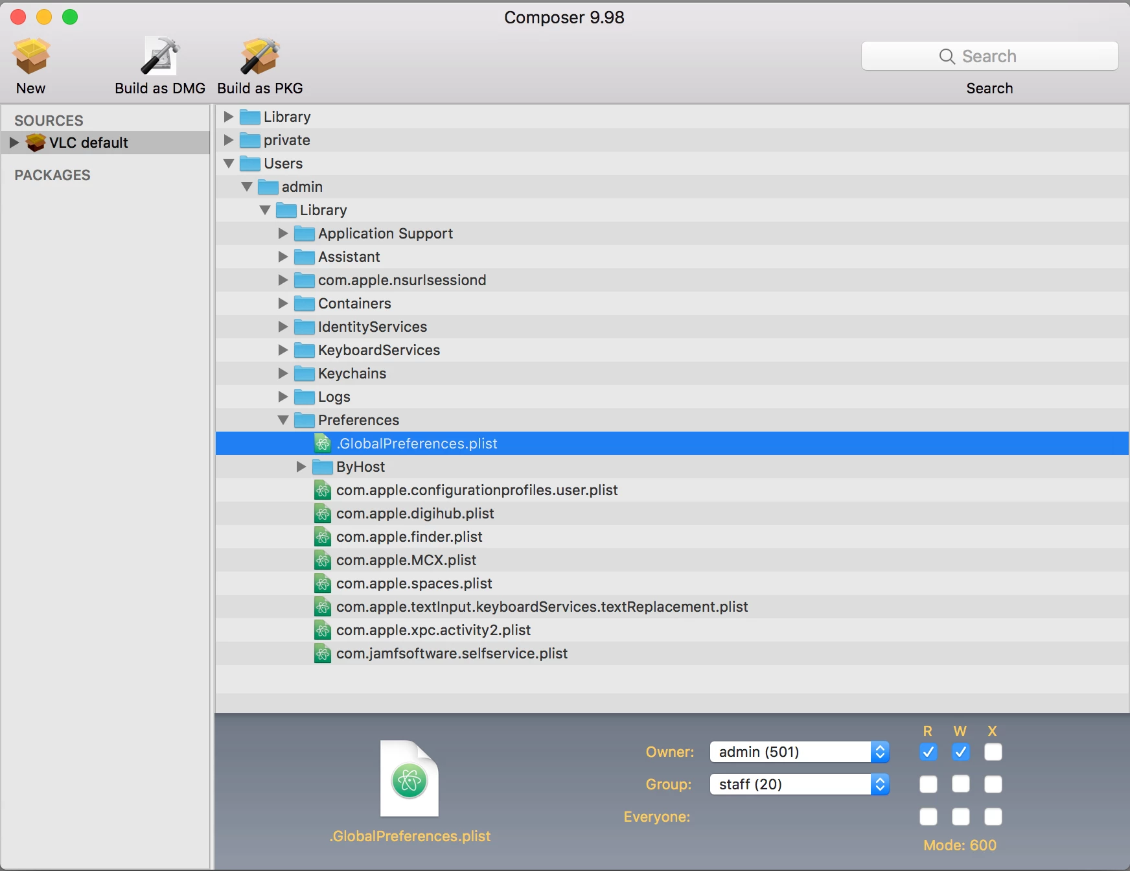Click the Build as PKG icon

(260, 55)
